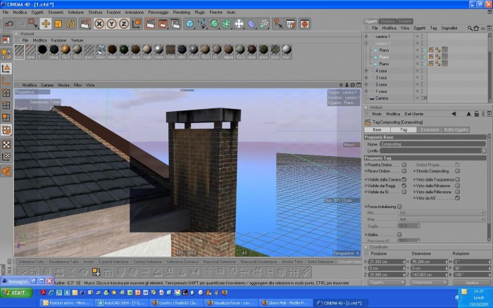This screenshot has height=308, width=493.
Task: Uncheck Visto da AO
Action: tap(458, 198)
